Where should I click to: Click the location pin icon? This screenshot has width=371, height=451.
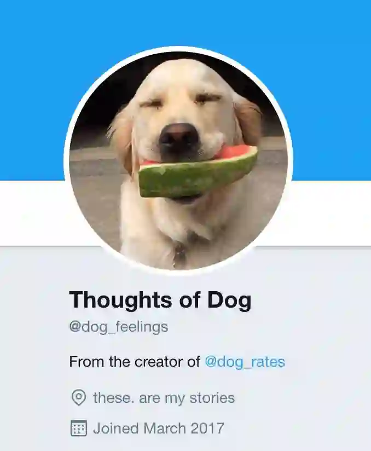pos(78,398)
